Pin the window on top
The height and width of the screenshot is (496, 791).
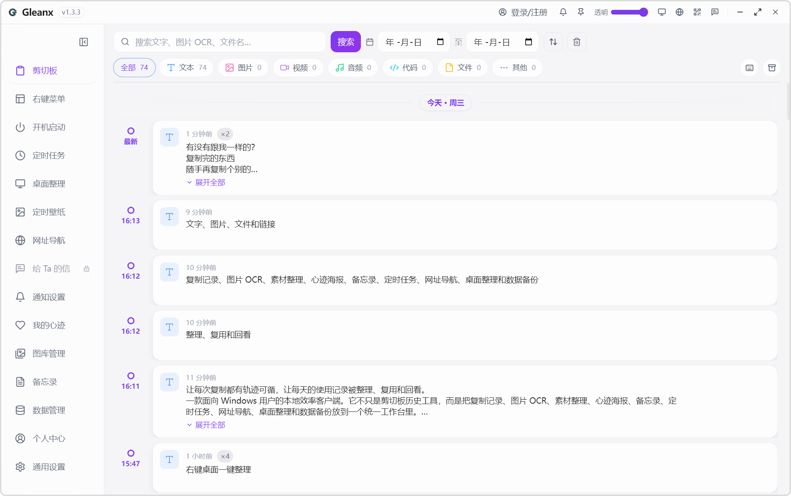[x=581, y=12]
